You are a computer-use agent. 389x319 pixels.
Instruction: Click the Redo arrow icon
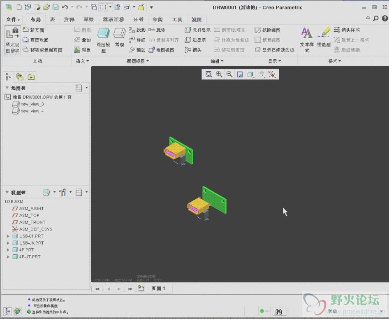[x=79, y=7]
